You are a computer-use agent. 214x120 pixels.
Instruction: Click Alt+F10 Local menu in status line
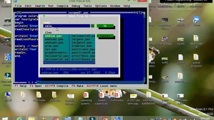click(x=102, y=86)
